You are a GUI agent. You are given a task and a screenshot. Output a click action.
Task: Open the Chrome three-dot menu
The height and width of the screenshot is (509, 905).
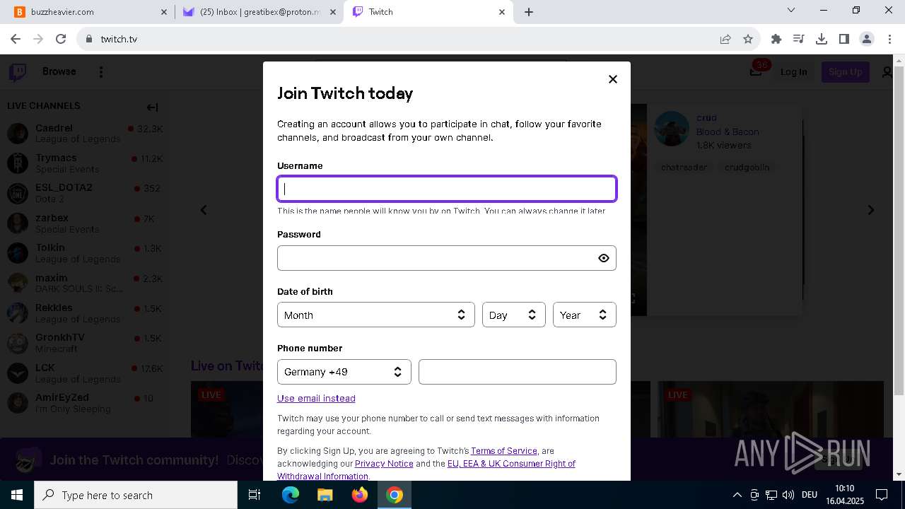pyautogui.click(x=889, y=39)
